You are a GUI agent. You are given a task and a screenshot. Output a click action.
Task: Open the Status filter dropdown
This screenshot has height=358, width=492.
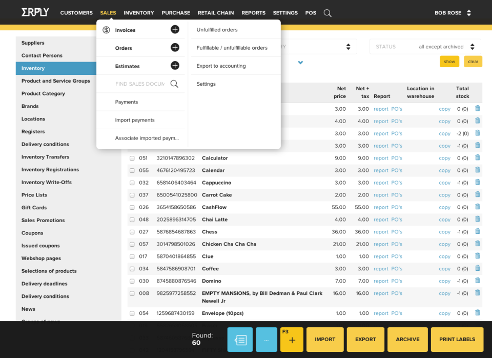[425, 47]
